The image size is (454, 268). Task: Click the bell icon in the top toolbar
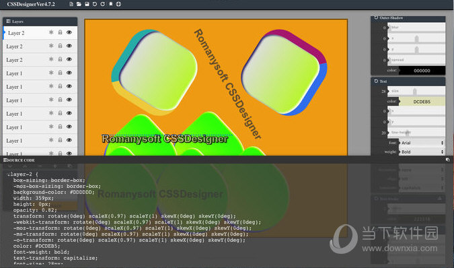click(x=110, y=4)
